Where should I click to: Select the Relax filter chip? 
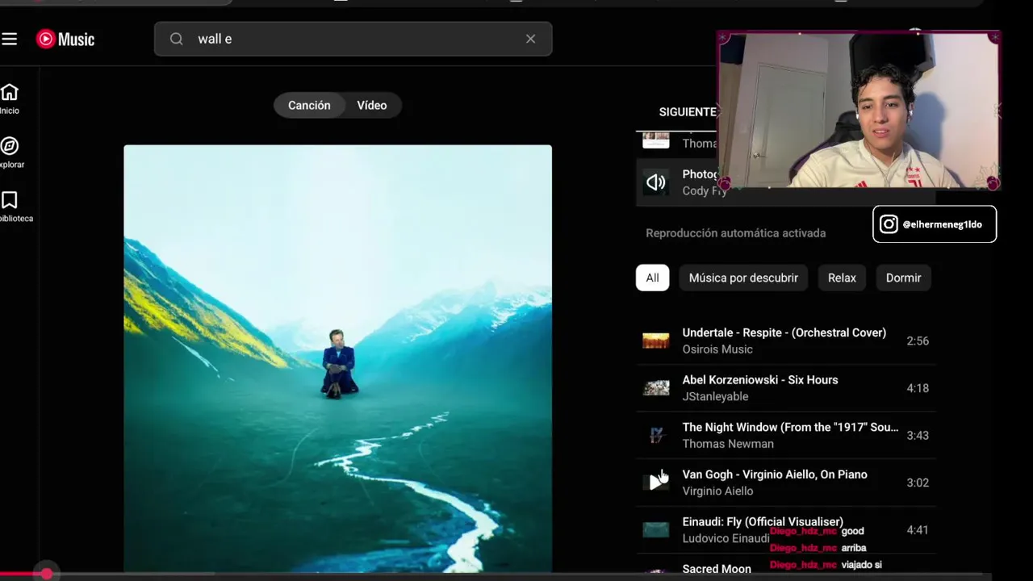[842, 278]
